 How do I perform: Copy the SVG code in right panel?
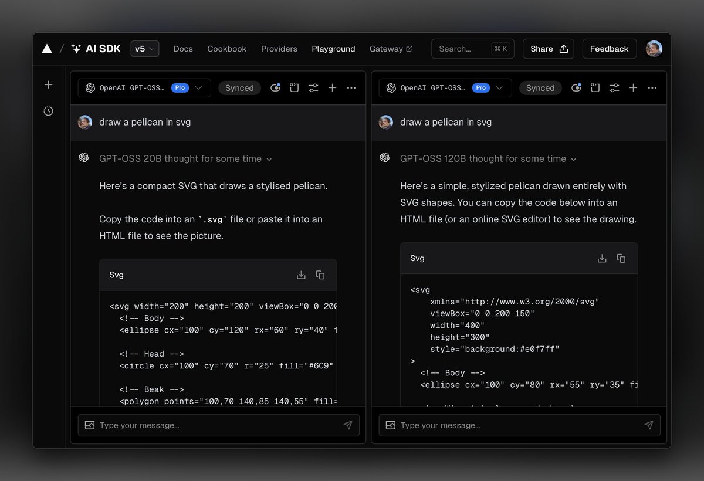(621, 258)
